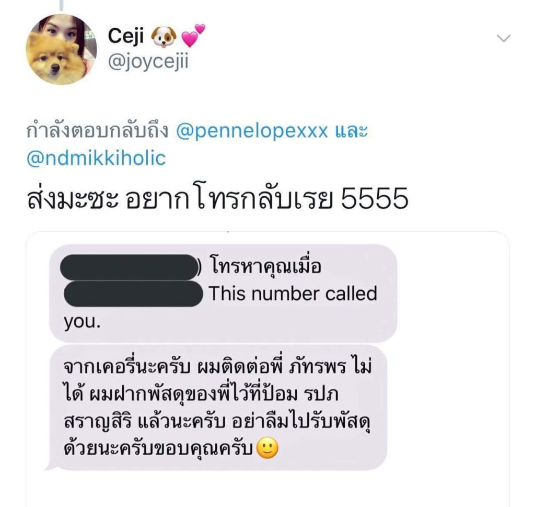Open Ceji's profile picture with the dog
This screenshot has width=535, height=507.
(x=62, y=49)
